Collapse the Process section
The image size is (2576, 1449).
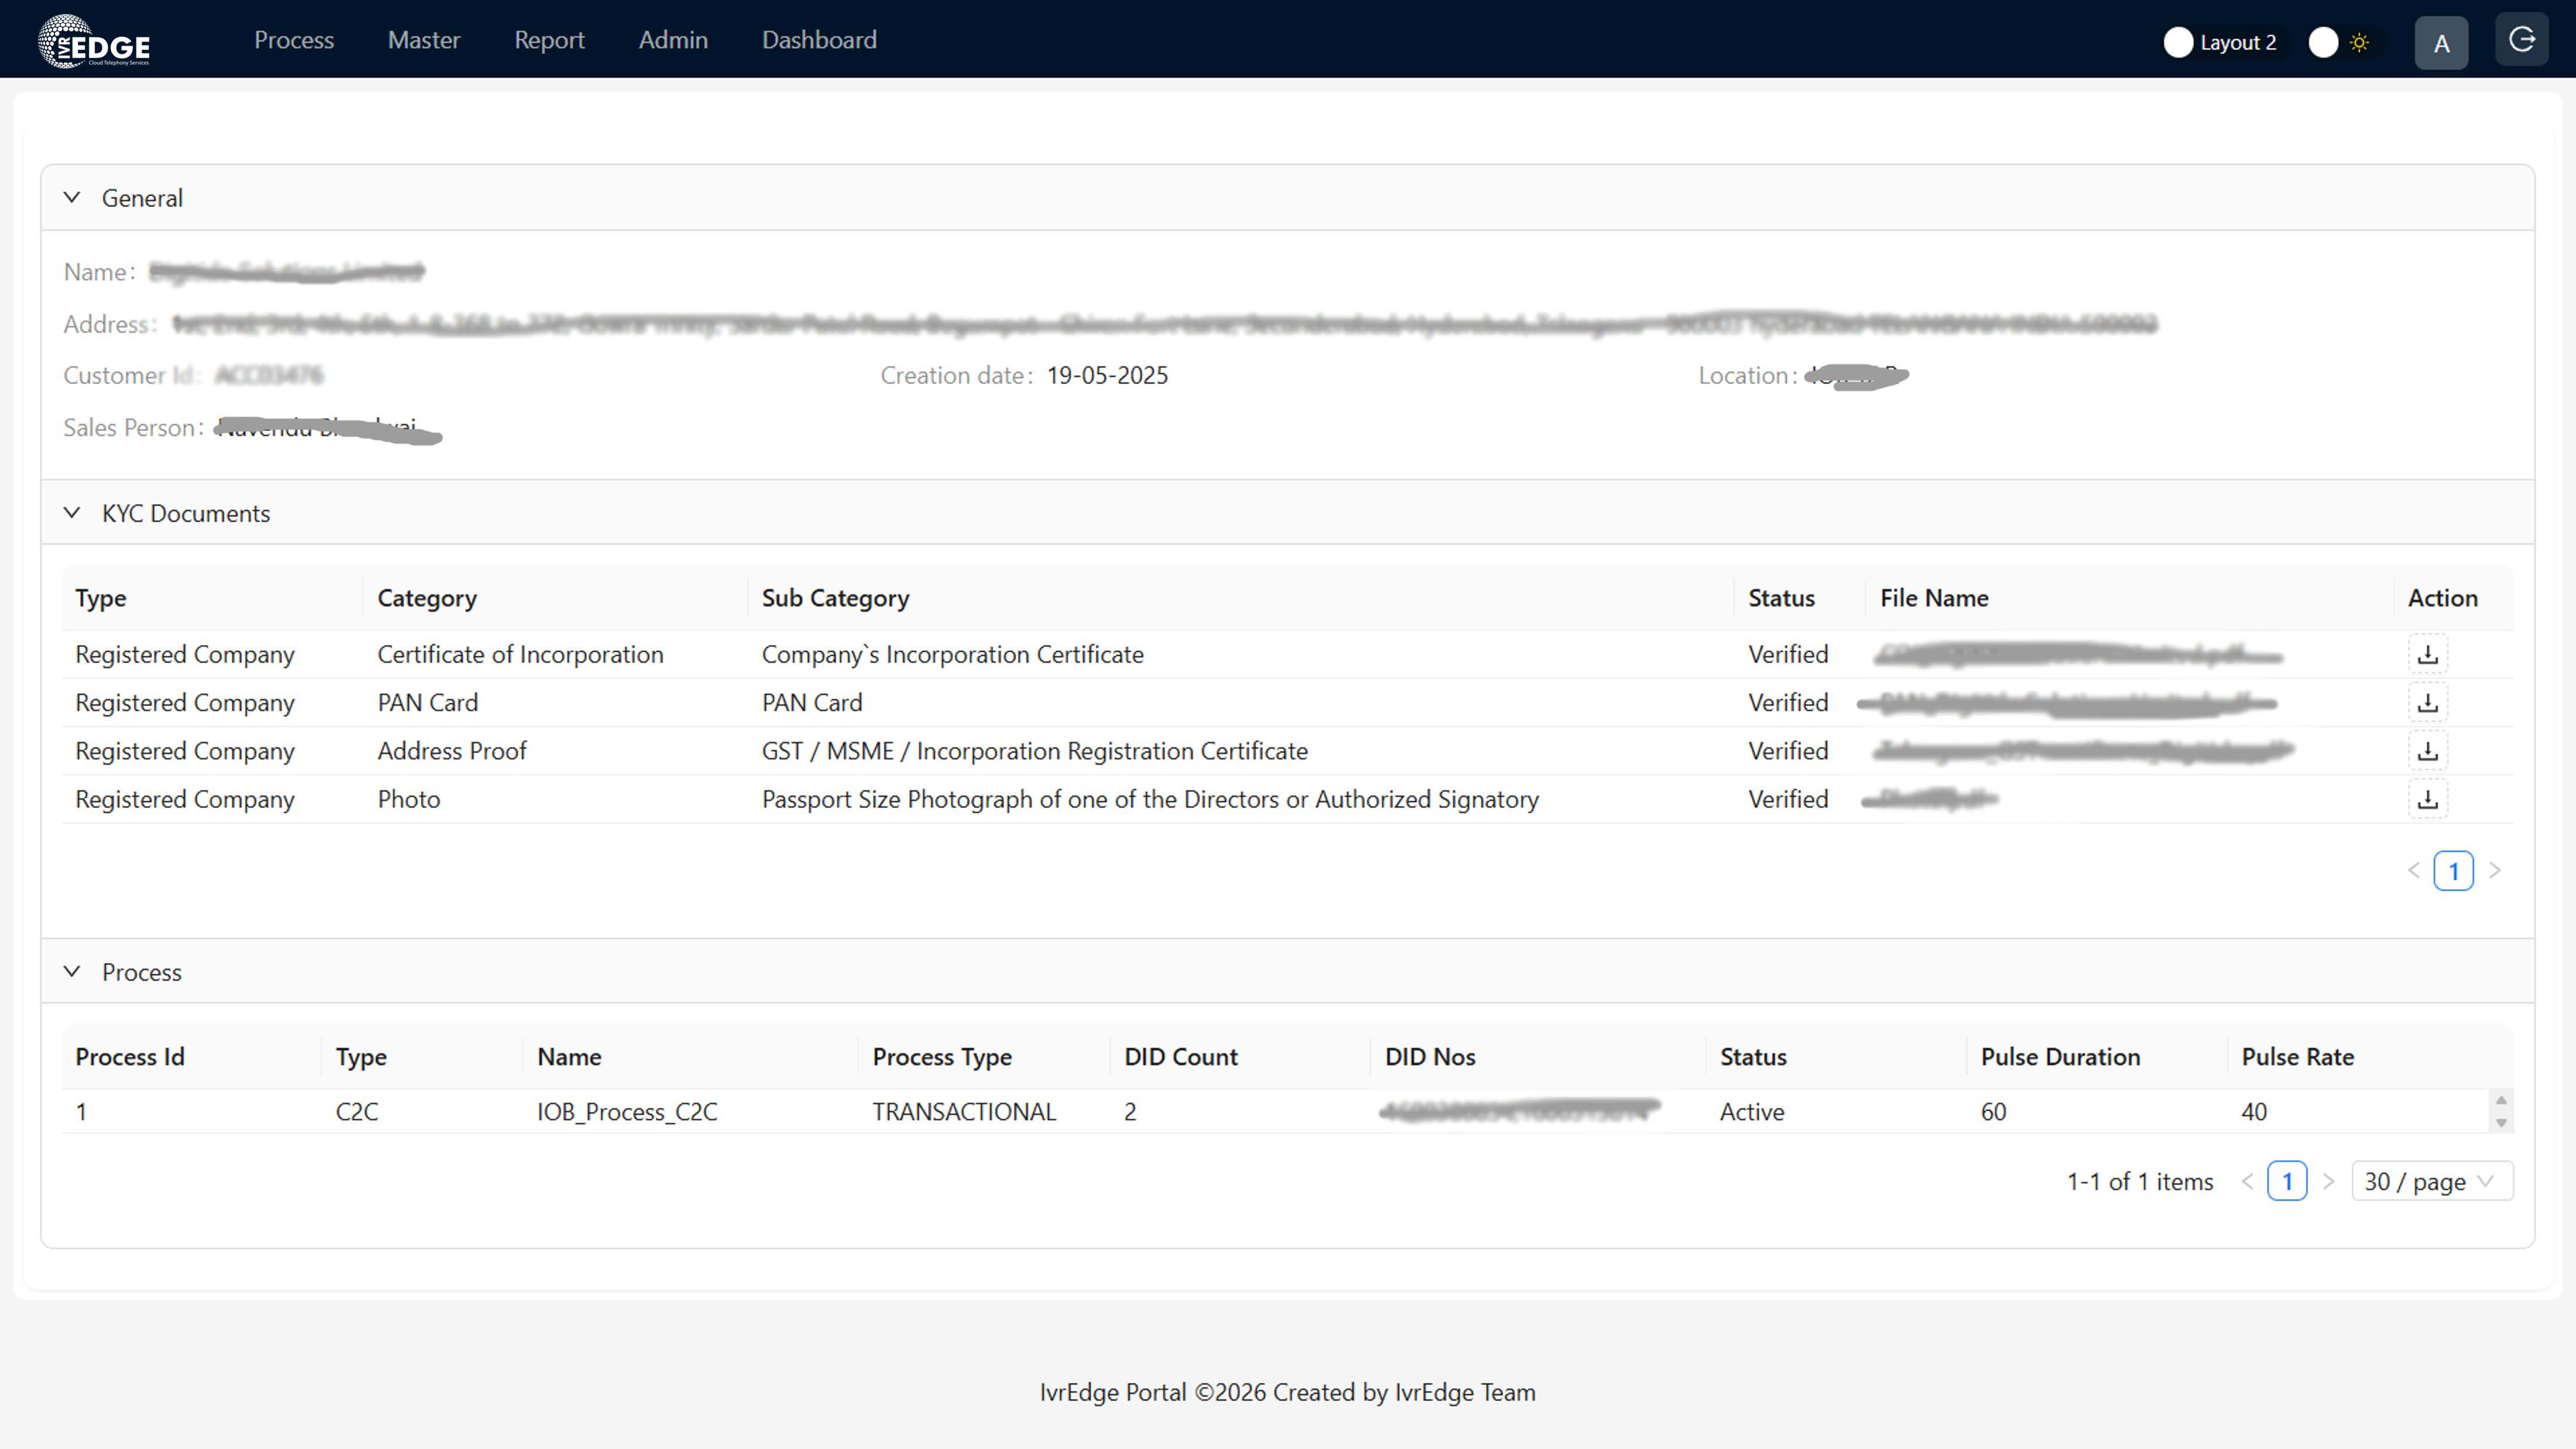pos(72,971)
